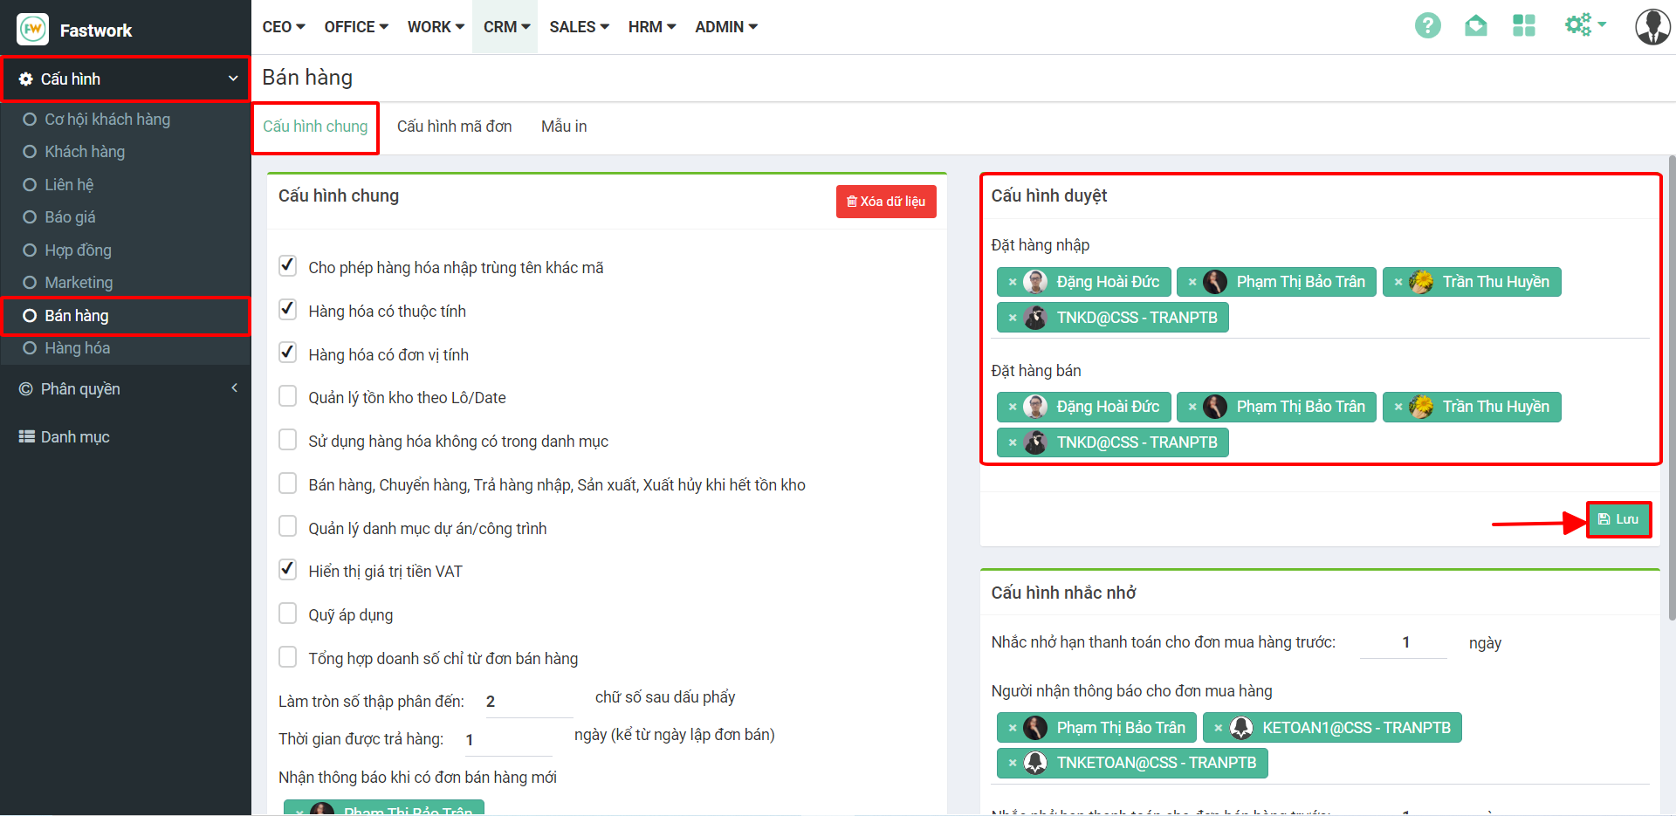This screenshot has width=1676, height=816.
Task: Uncheck Hàng hóa có thuộc tính
Action: 287,310
